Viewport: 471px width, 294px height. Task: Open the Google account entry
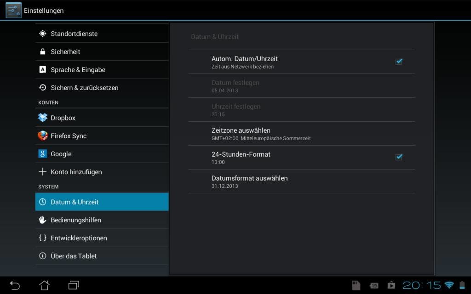click(102, 153)
